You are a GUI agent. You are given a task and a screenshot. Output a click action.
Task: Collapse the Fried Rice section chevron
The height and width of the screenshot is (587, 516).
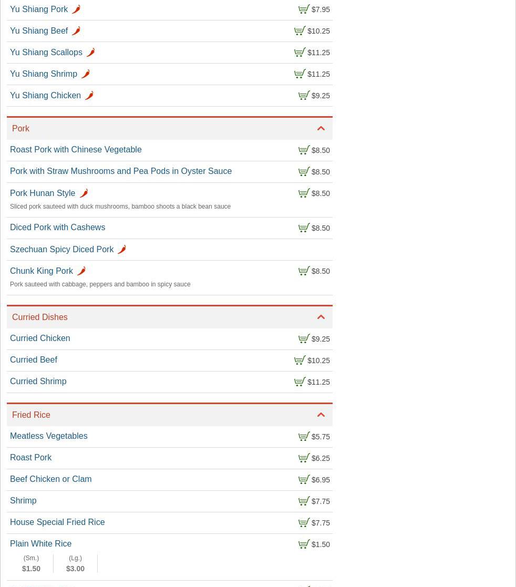point(321,415)
